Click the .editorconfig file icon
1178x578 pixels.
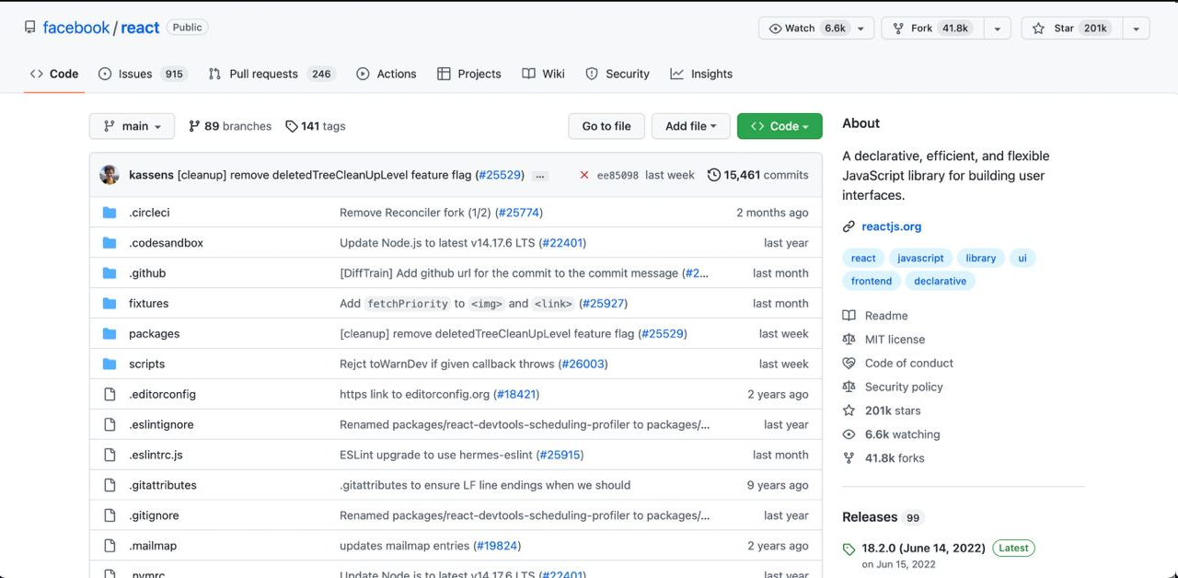pyautogui.click(x=110, y=394)
